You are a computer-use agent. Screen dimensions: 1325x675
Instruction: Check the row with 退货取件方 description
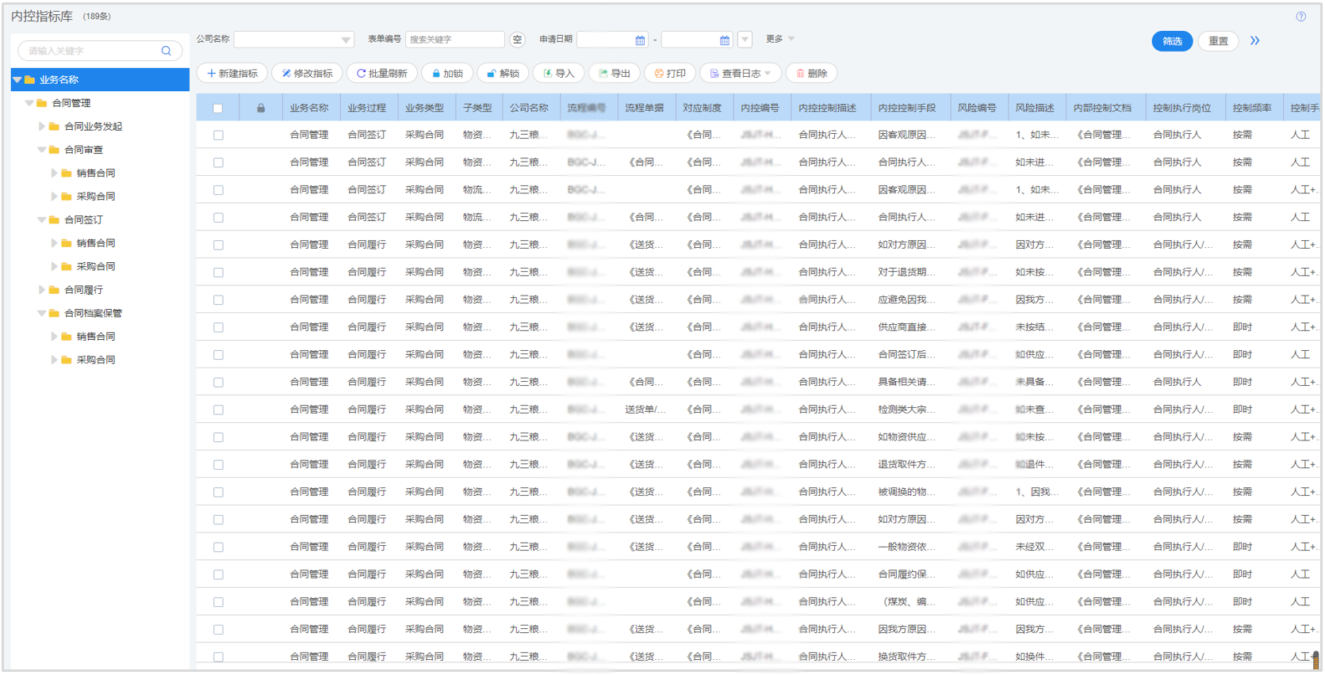[218, 465]
